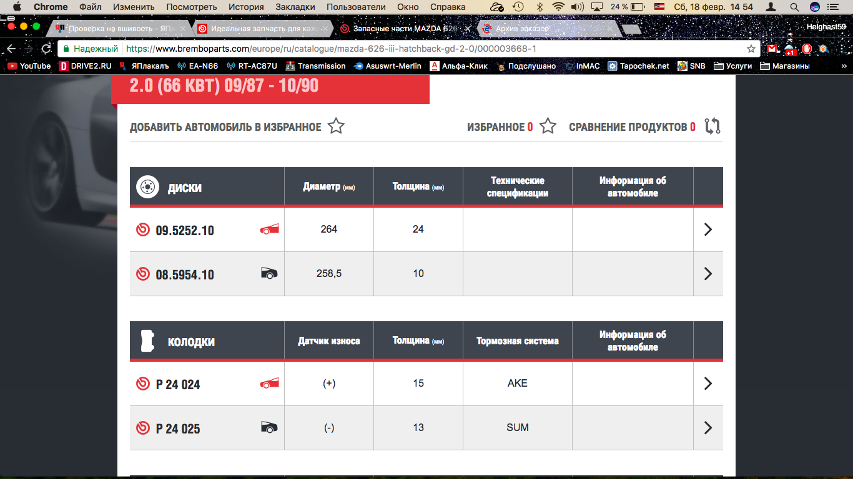
Task: Expand details for pad P 24 025
Action: point(708,427)
